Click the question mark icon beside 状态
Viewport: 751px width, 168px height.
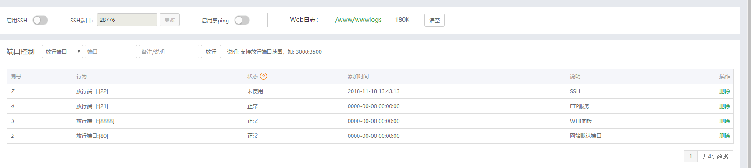263,76
